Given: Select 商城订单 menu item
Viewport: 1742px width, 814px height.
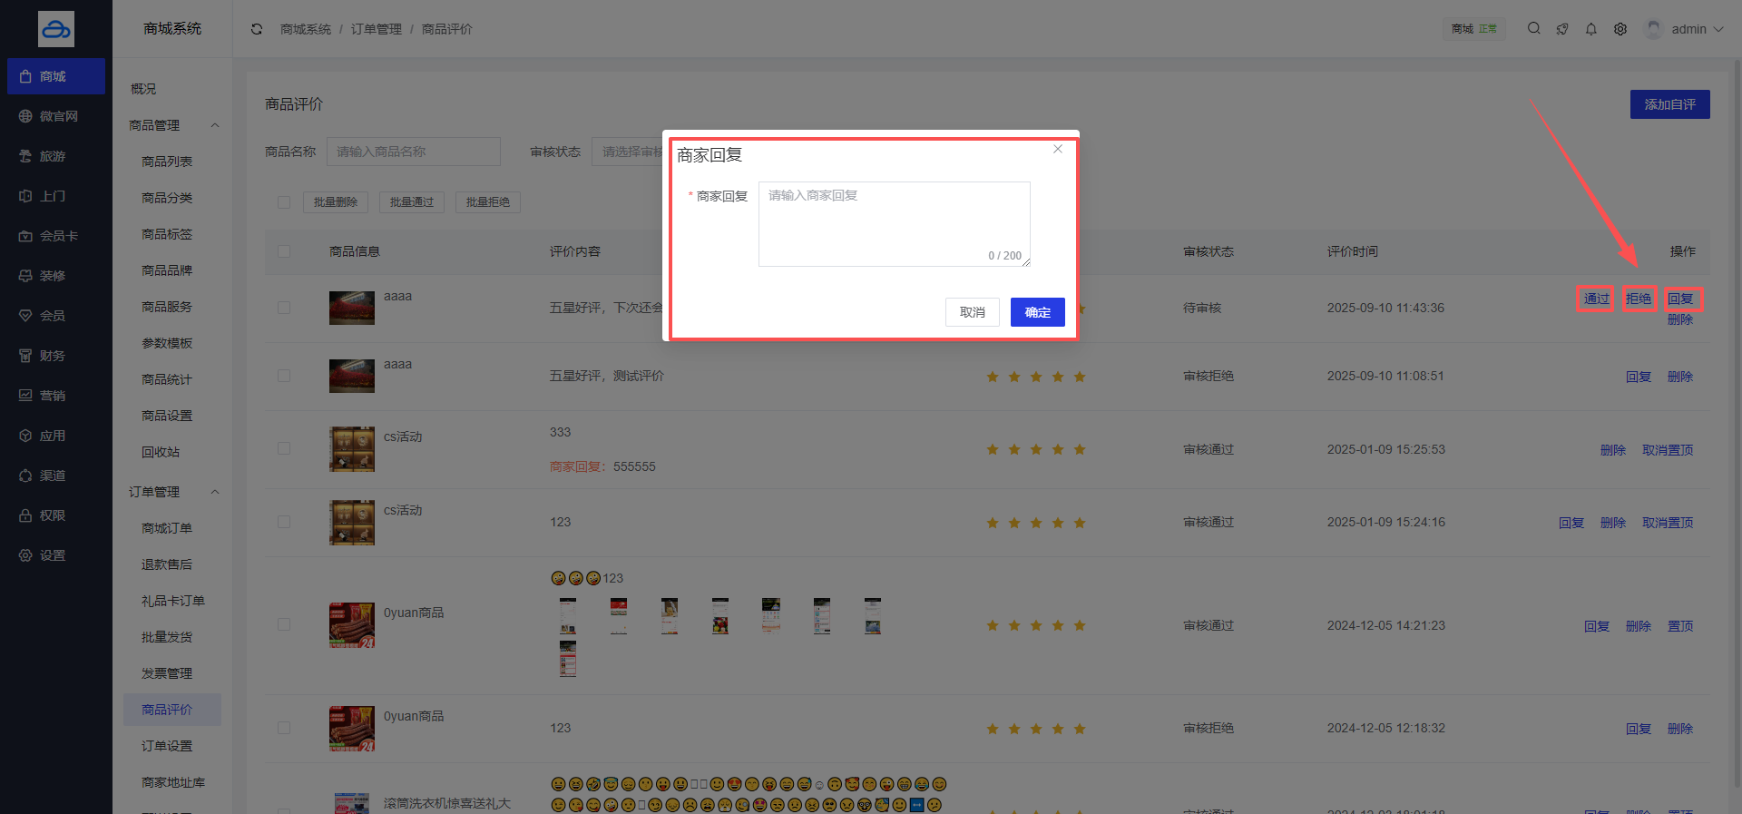Looking at the screenshot, I should 167,528.
